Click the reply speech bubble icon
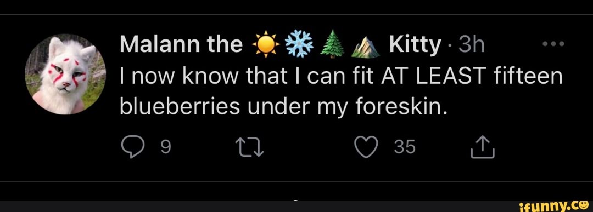 (133, 147)
